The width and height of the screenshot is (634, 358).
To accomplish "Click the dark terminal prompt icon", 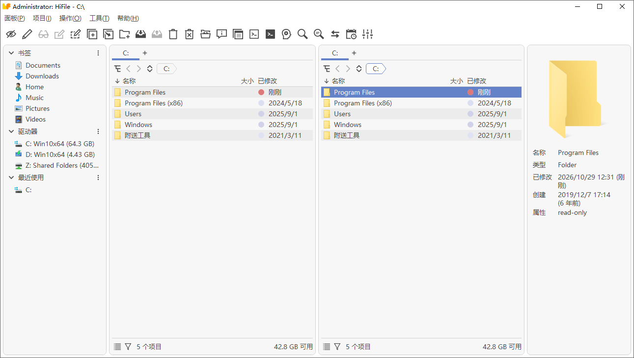I will (x=270, y=34).
